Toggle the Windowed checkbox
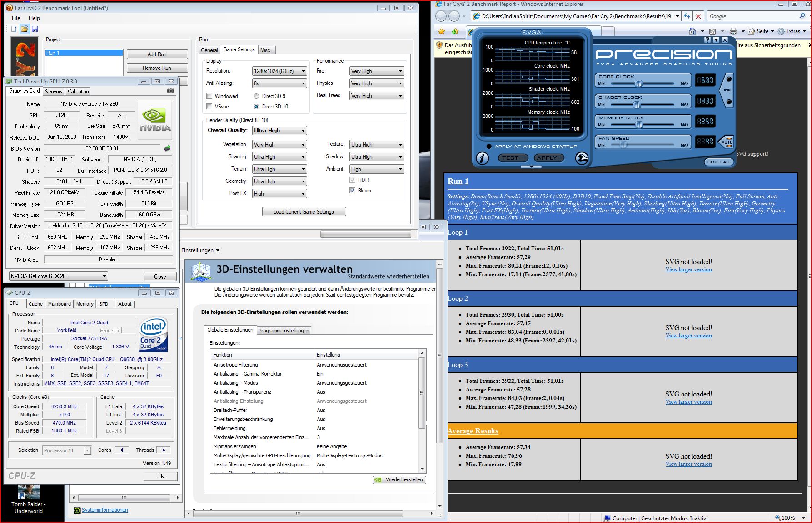Screen dimensions: 812x523 (209, 96)
